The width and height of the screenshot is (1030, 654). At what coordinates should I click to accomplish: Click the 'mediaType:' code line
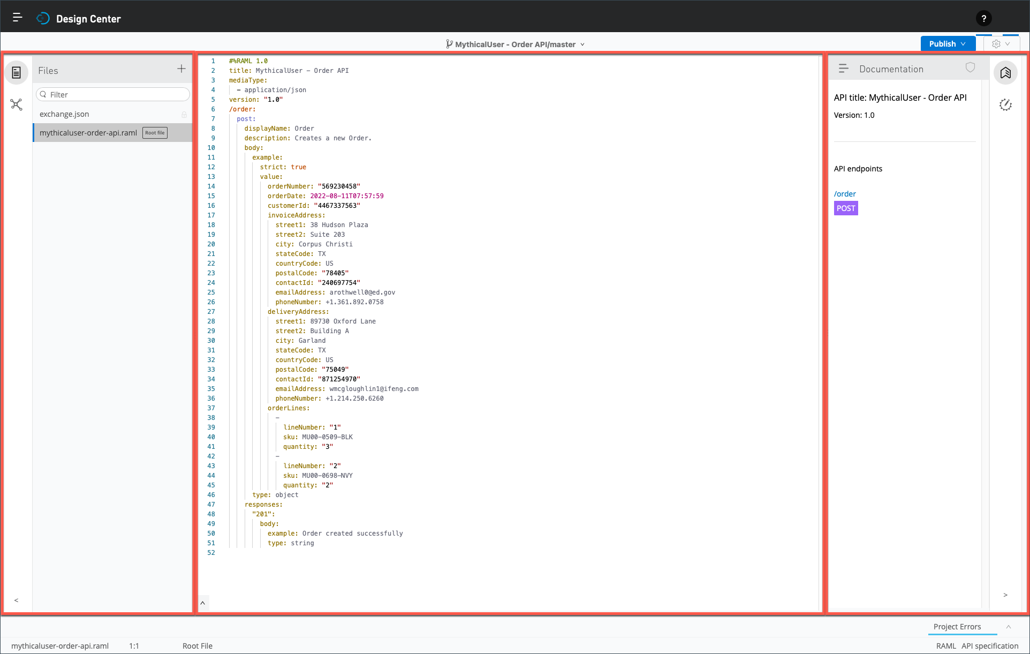click(248, 80)
